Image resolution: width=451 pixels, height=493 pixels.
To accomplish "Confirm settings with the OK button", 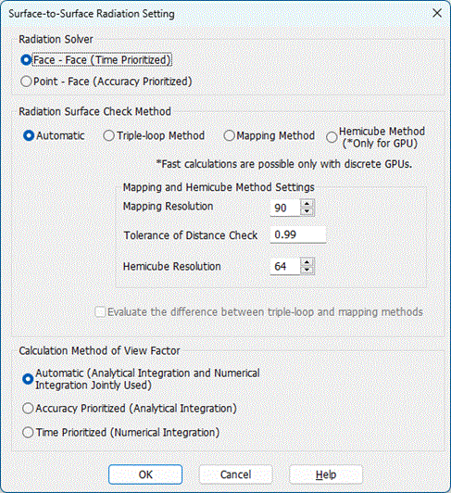I will (145, 474).
